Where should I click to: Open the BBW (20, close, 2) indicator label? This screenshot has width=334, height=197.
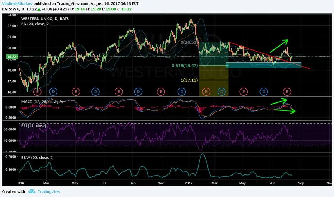[x=37, y=158]
